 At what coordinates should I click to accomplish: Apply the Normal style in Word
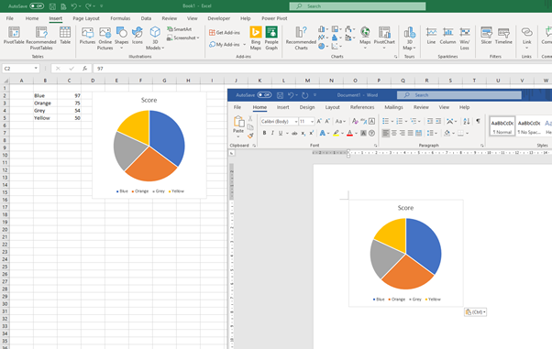click(x=502, y=125)
